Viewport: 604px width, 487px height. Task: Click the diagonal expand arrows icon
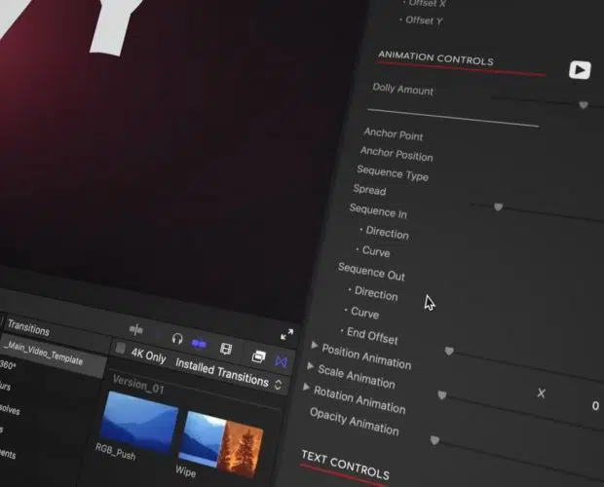(287, 334)
